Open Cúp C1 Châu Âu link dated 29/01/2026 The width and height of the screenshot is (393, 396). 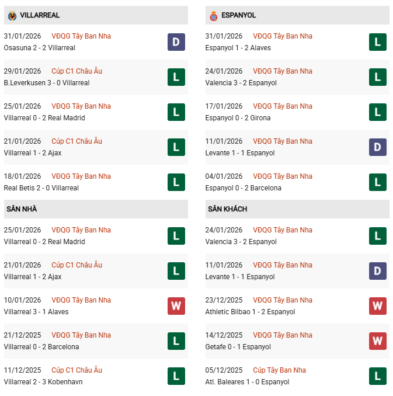pos(76,71)
